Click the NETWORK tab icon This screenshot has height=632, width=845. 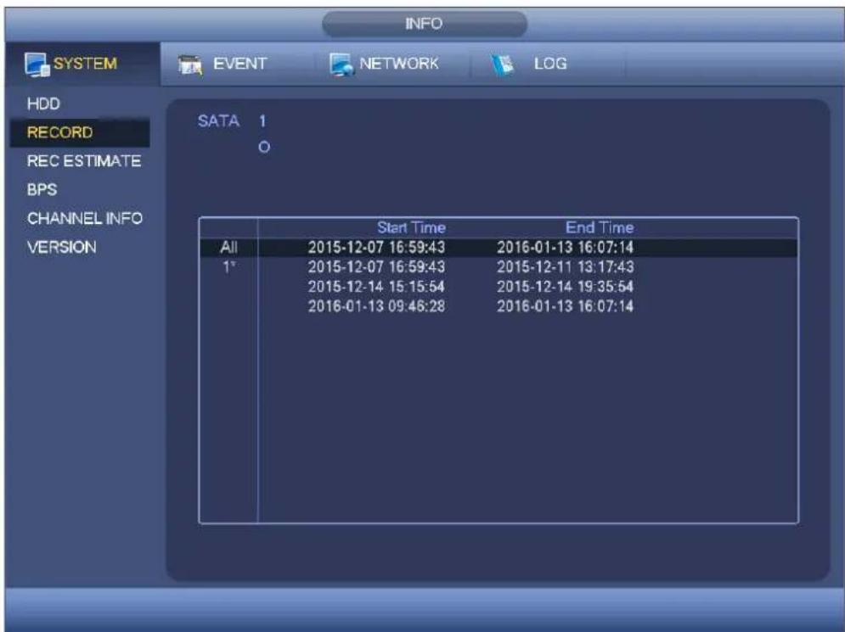(341, 64)
